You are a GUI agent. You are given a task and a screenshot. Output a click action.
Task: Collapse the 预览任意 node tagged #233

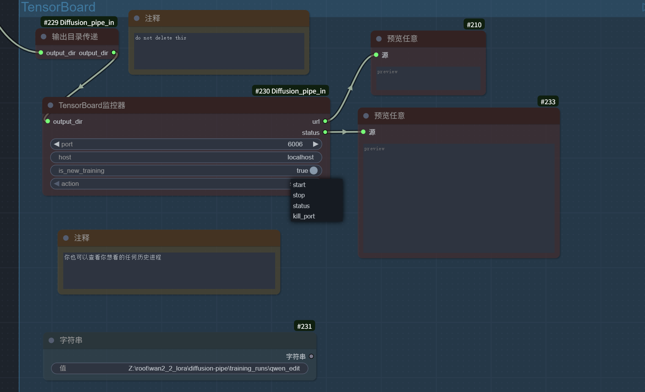point(366,116)
